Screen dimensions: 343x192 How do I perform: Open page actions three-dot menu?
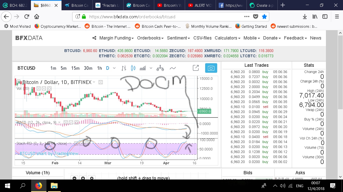[247, 17]
